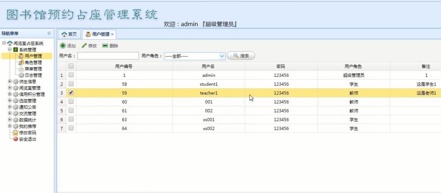Viewport: 441px width, 193px height.
Task: Collapse the 导航菜单 sidebar with the double-chevron icon
Action: pyautogui.click(x=49, y=34)
